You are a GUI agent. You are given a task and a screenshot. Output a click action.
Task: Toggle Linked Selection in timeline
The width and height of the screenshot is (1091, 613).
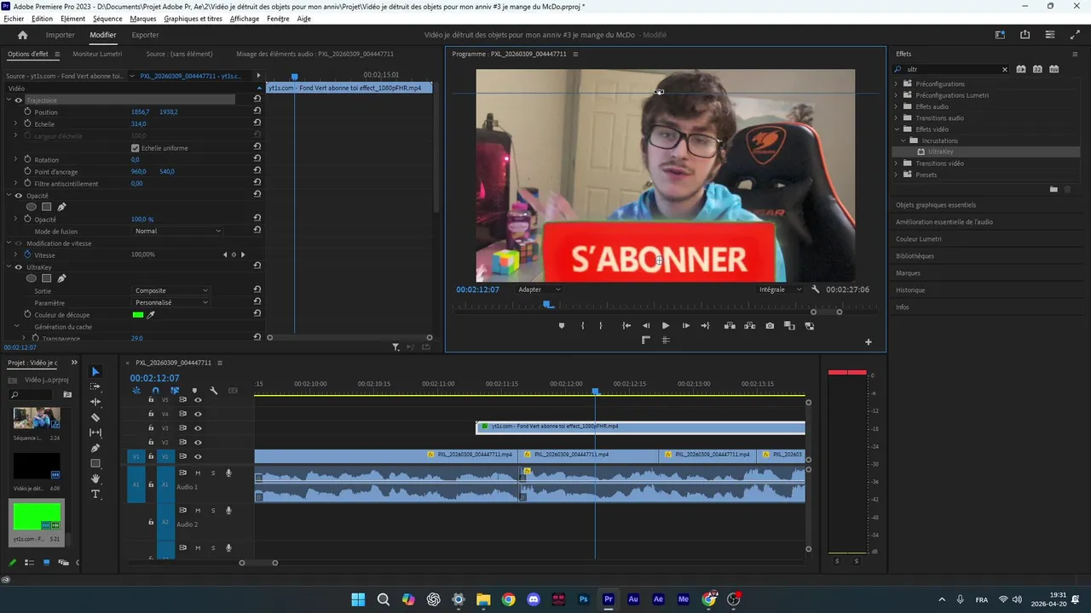coord(175,391)
